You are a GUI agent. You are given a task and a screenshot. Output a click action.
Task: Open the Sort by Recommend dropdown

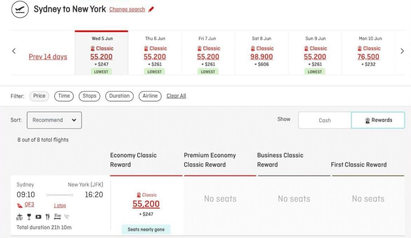tap(54, 120)
